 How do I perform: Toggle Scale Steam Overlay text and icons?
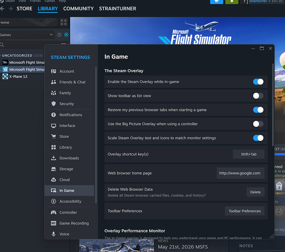point(258,138)
